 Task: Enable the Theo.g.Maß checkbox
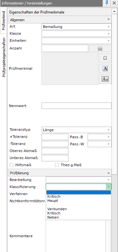(57, 165)
